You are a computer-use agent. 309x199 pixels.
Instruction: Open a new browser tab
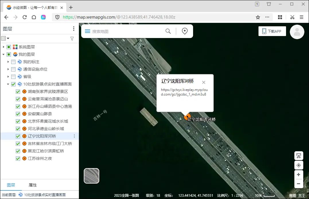pyautogui.click(x=71, y=7)
